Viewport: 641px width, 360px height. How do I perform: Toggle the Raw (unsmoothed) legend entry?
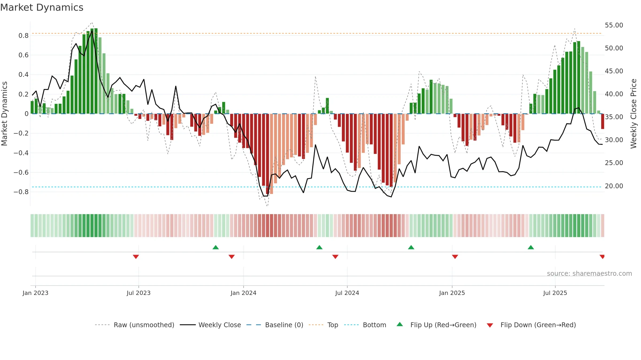pos(134,325)
